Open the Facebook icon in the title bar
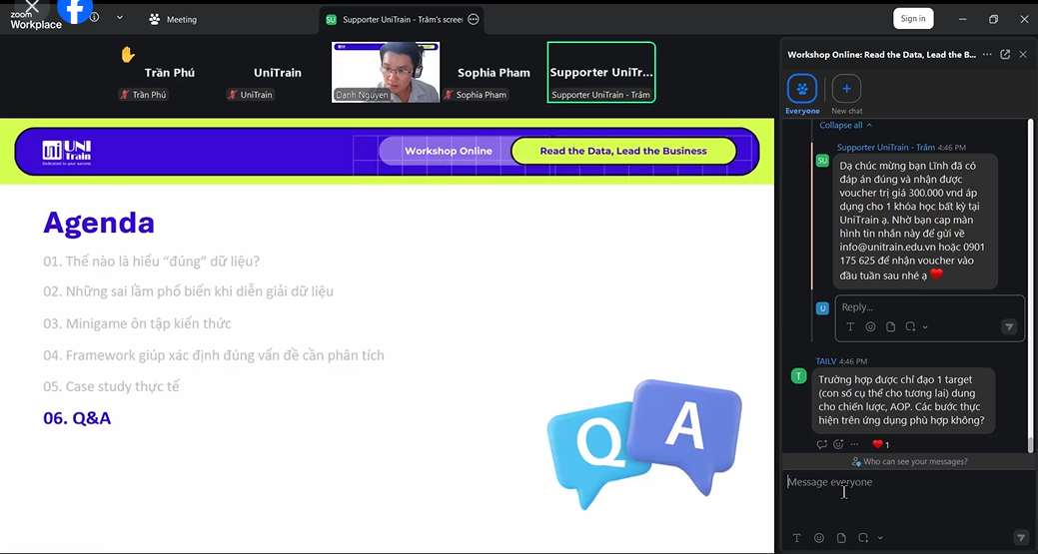Viewport: 1038px width, 554px height. (x=75, y=9)
